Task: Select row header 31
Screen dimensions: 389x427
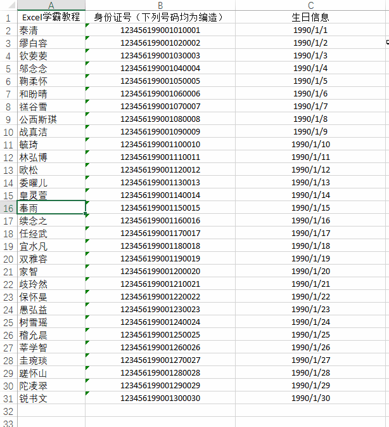Action: tap(8, 399)
